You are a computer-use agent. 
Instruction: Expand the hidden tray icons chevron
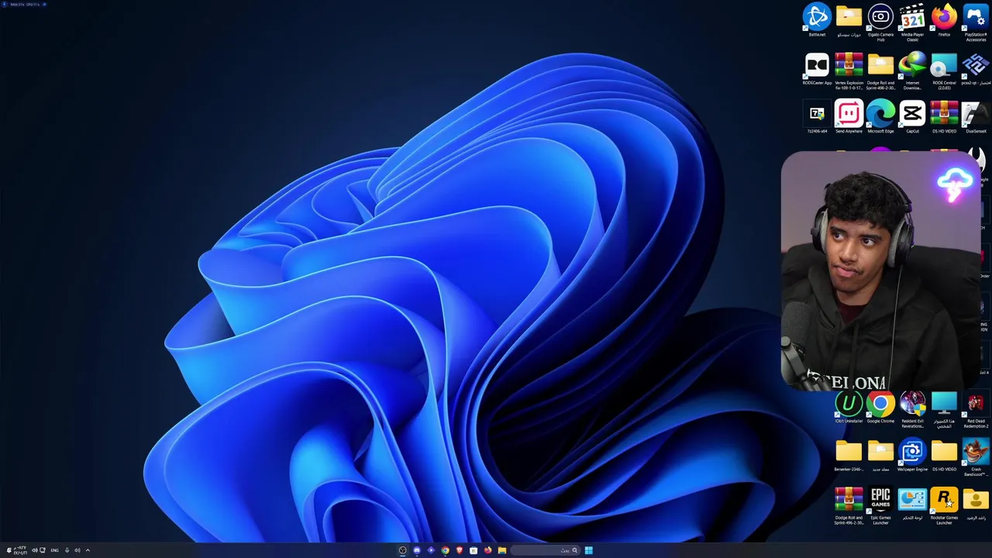coord(88,550)
